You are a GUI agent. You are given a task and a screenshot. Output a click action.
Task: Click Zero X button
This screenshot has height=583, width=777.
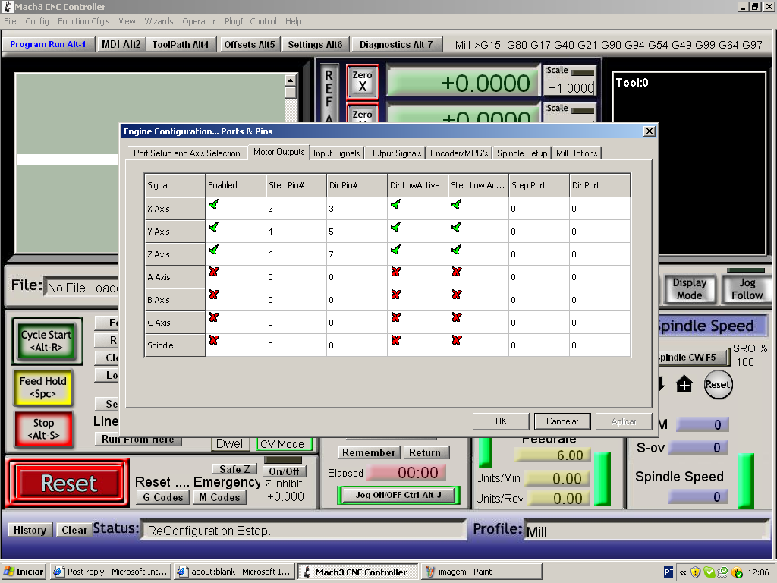[x=362, y=81]
